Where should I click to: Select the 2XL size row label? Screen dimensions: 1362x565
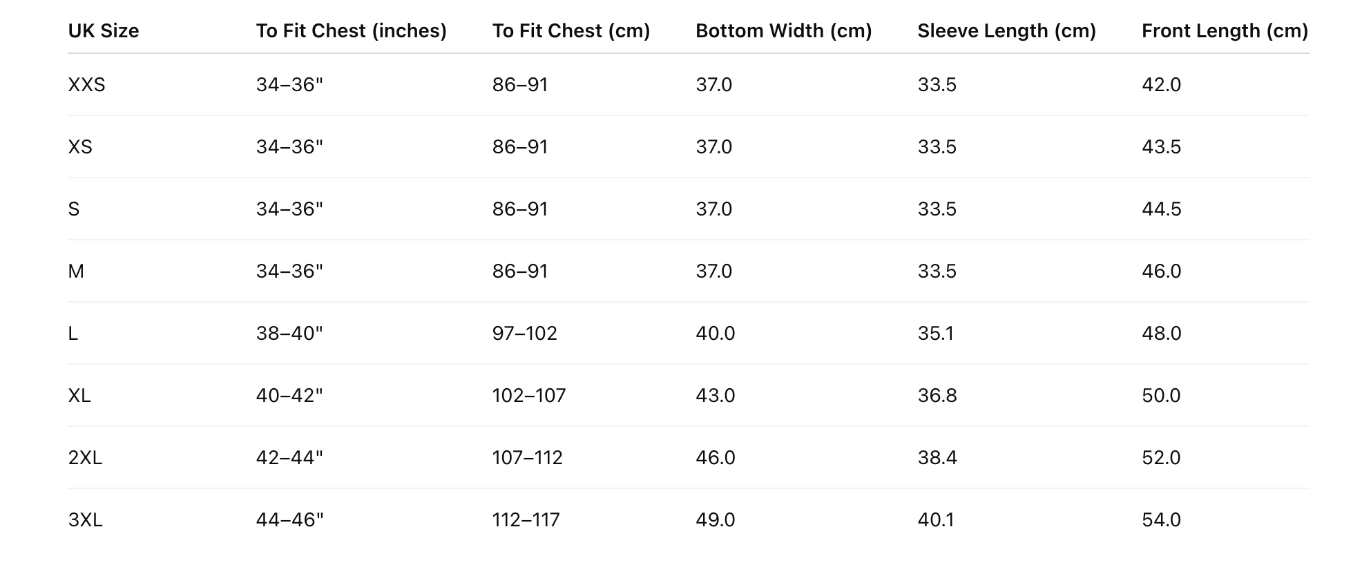[x=85, y=458]
